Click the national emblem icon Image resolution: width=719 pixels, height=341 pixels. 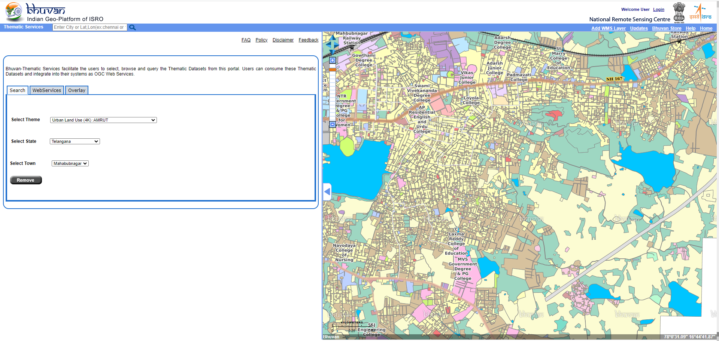point(679,13)
